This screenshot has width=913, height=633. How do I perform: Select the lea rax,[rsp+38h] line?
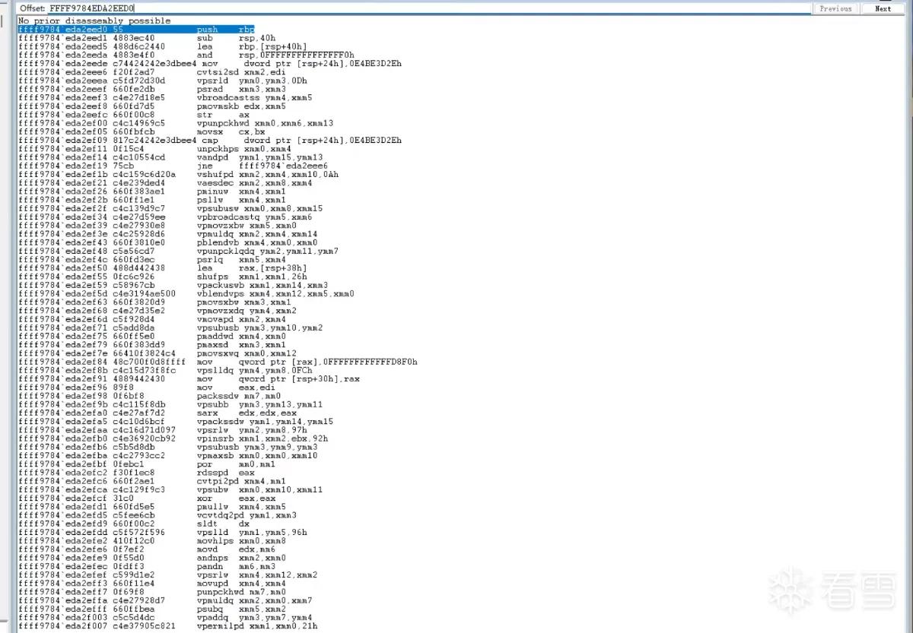click(x=163, y=268)
